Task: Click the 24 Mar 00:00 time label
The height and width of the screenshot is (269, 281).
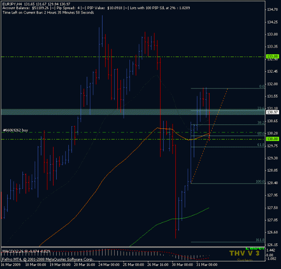Action: [109, 265]
